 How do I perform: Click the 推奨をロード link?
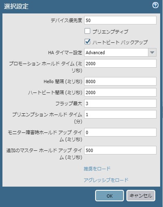(97, 169)
